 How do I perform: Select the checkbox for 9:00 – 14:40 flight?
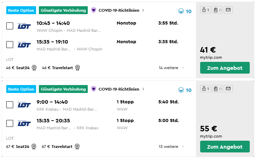tap(10, 105)
